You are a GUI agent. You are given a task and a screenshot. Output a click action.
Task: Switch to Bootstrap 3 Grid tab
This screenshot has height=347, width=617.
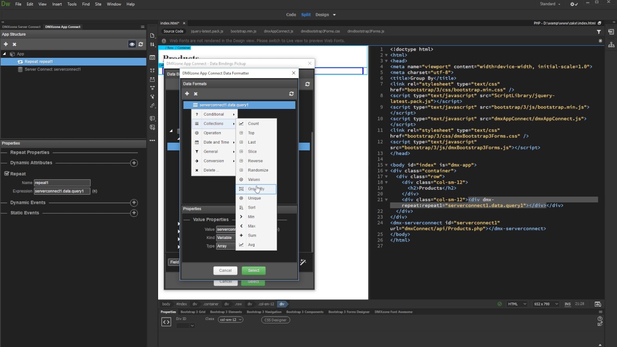pos(193,312)
